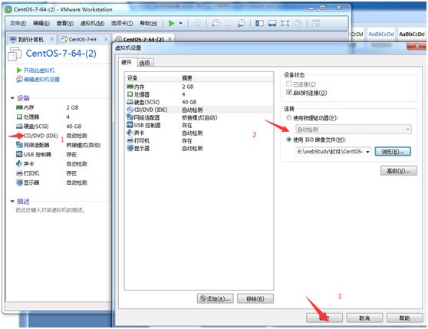Image resolution: width=428 pixels, height=329 pixels.
Task: Switch to the 硬件 tab in settings dialog
Action: (127, 62)
